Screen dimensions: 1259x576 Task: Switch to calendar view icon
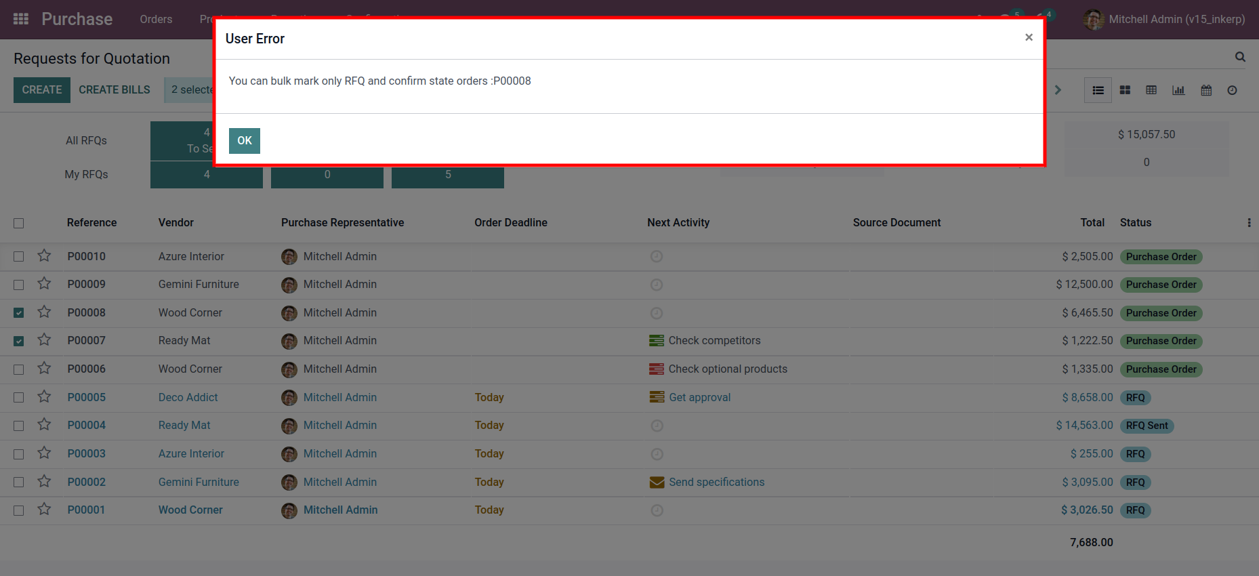tap(1206, 90)
